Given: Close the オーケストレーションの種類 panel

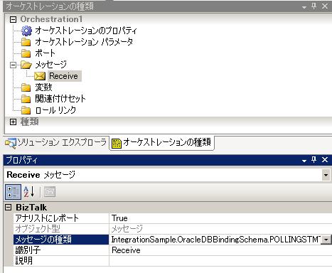Looking at the screenshot, I should pyautogui.click(x=325, y=6).
